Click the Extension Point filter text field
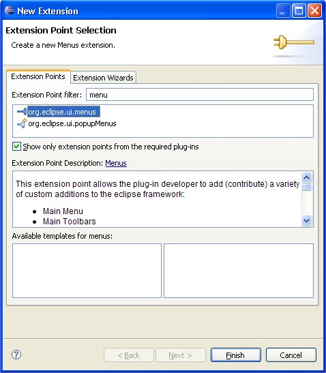This screenshot has height=373, width=326. [x=200, y=95]
